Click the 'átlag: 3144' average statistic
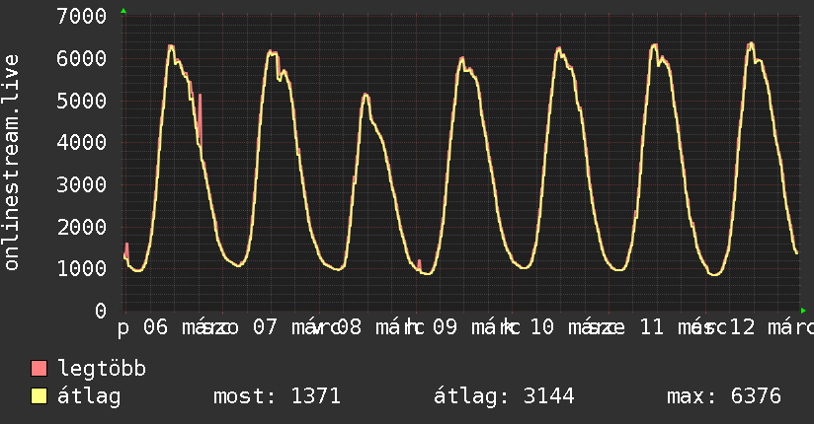Viewport: 814px width, 424px height. tap(504, 396)
